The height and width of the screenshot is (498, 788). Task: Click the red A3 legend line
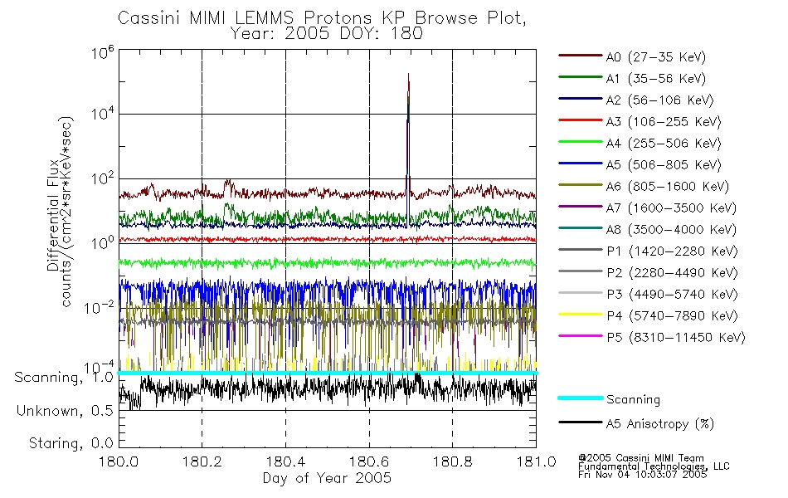(x=581, y=120)
